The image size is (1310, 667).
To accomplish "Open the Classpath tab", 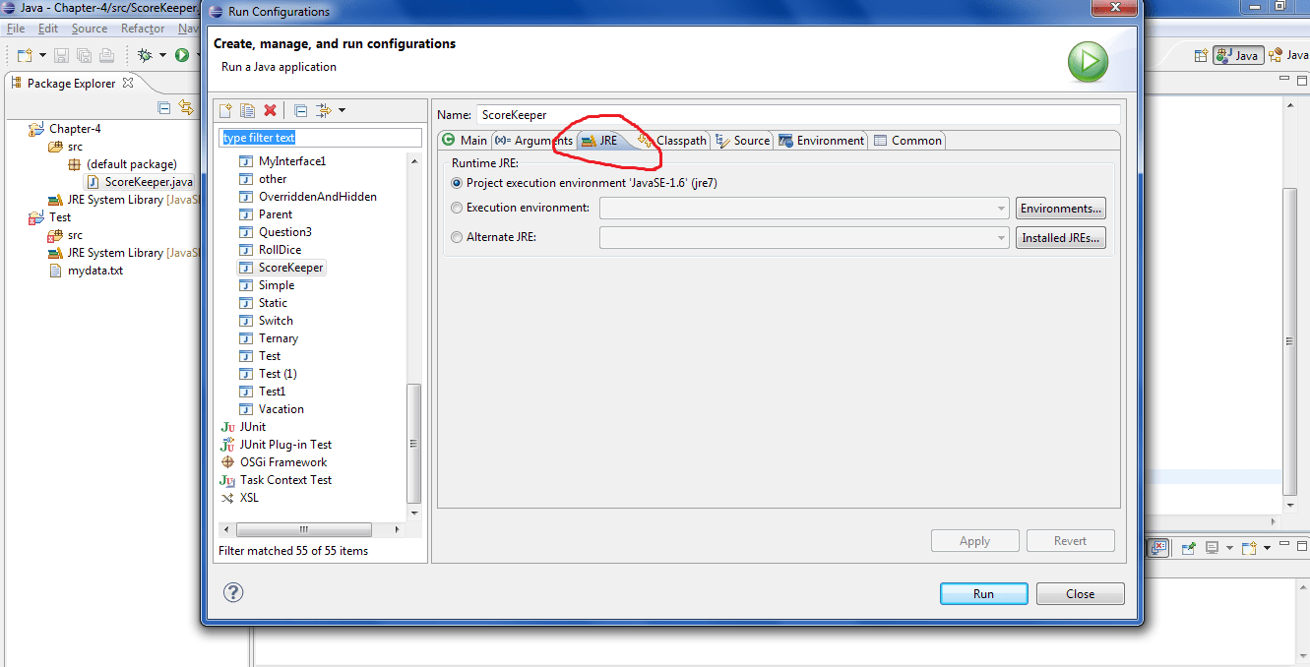I will (x=672, y=140).
